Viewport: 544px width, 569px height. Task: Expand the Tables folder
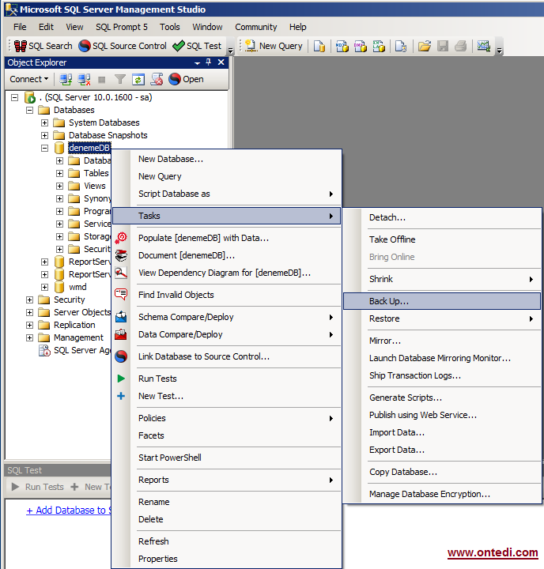point(59,173)
